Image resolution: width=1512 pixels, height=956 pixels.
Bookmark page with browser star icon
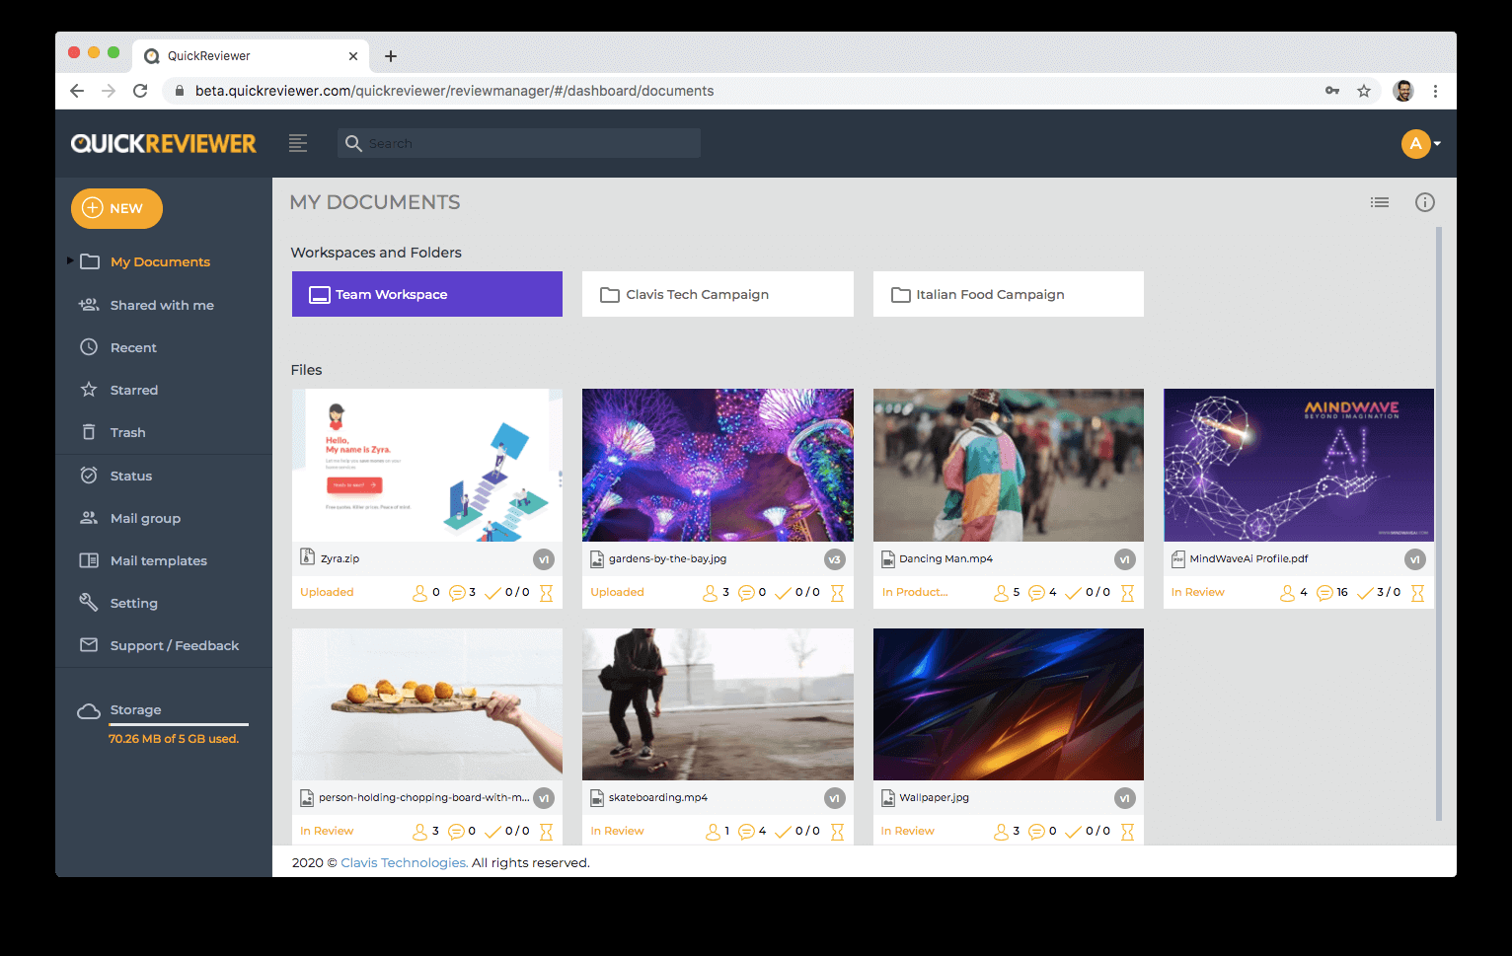[1364, 91]
